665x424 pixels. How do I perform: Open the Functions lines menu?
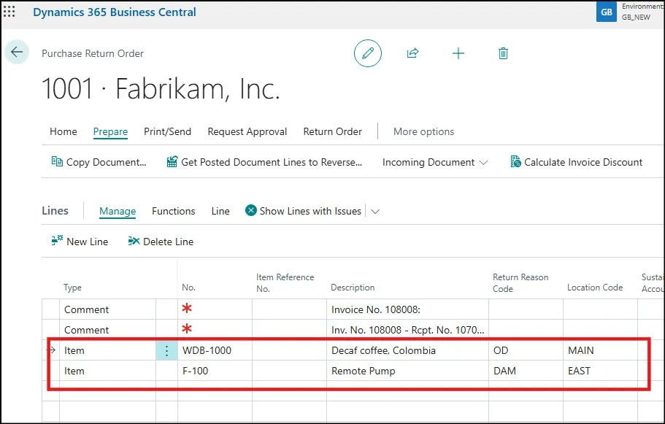[174, 211]
